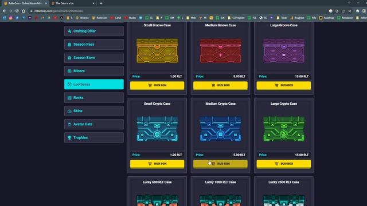Click the Avatar Hats sidebar icon
This screenshot has width=367, height=206.
pyautogui.click(x=69, y=124)
